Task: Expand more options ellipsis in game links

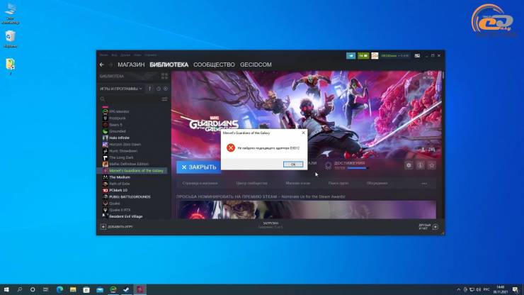Action: pyautogui.click(x=424, y=184)
